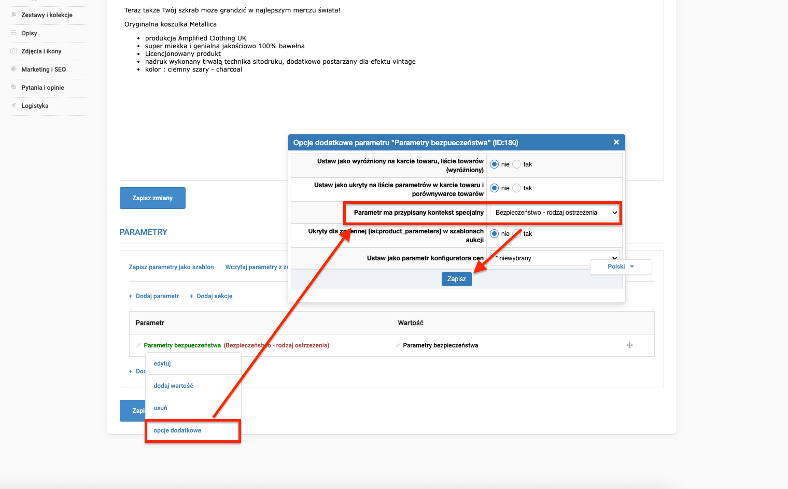Image resolution: width=788 pixels, height=489 pixels.
Task: Click the PARAMETRY section heading
Action: click(144, 232)
